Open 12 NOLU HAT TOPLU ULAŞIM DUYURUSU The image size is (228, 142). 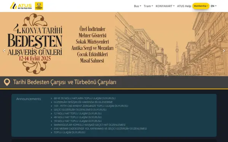point(78,113)
